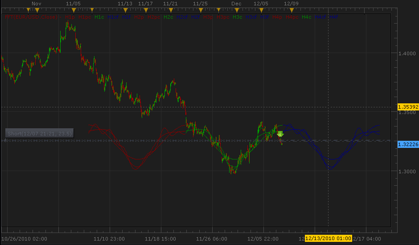Click the highlighted 12/13/2010 01:00 date tag
419x245 pixels.
coord(329,238)
